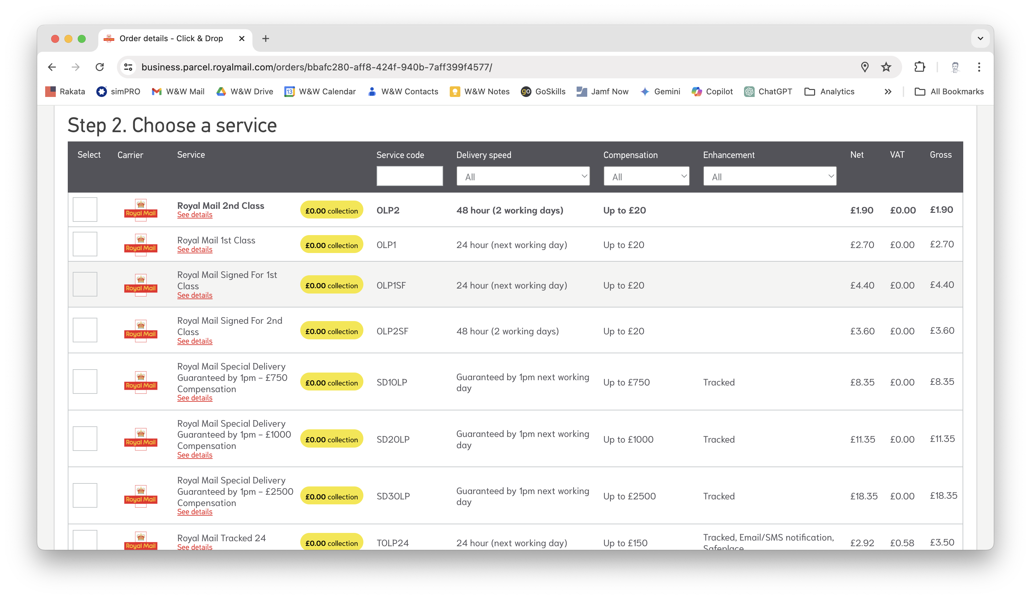Click See details under Royal Mail 1st Class

pos(195,250)
